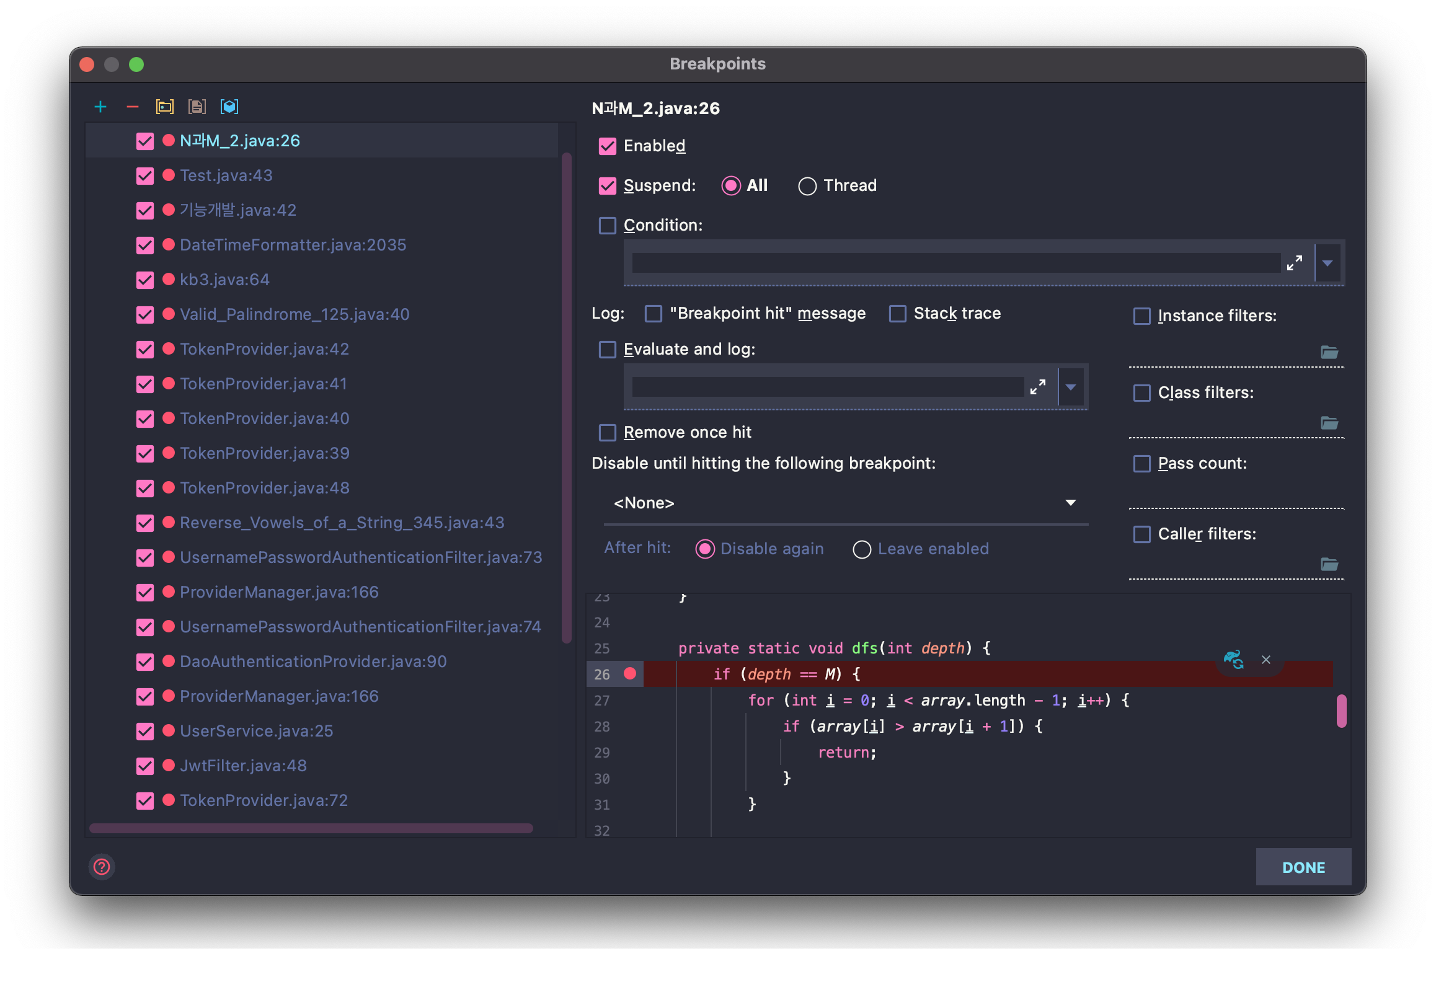
Task: Enable the Condition checkbox
Action: point(608,225)
